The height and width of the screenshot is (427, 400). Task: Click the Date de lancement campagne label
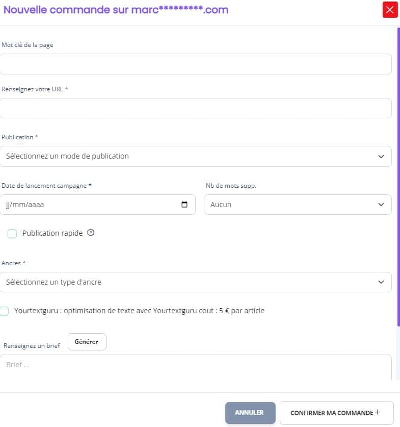[x=46, y=186]
